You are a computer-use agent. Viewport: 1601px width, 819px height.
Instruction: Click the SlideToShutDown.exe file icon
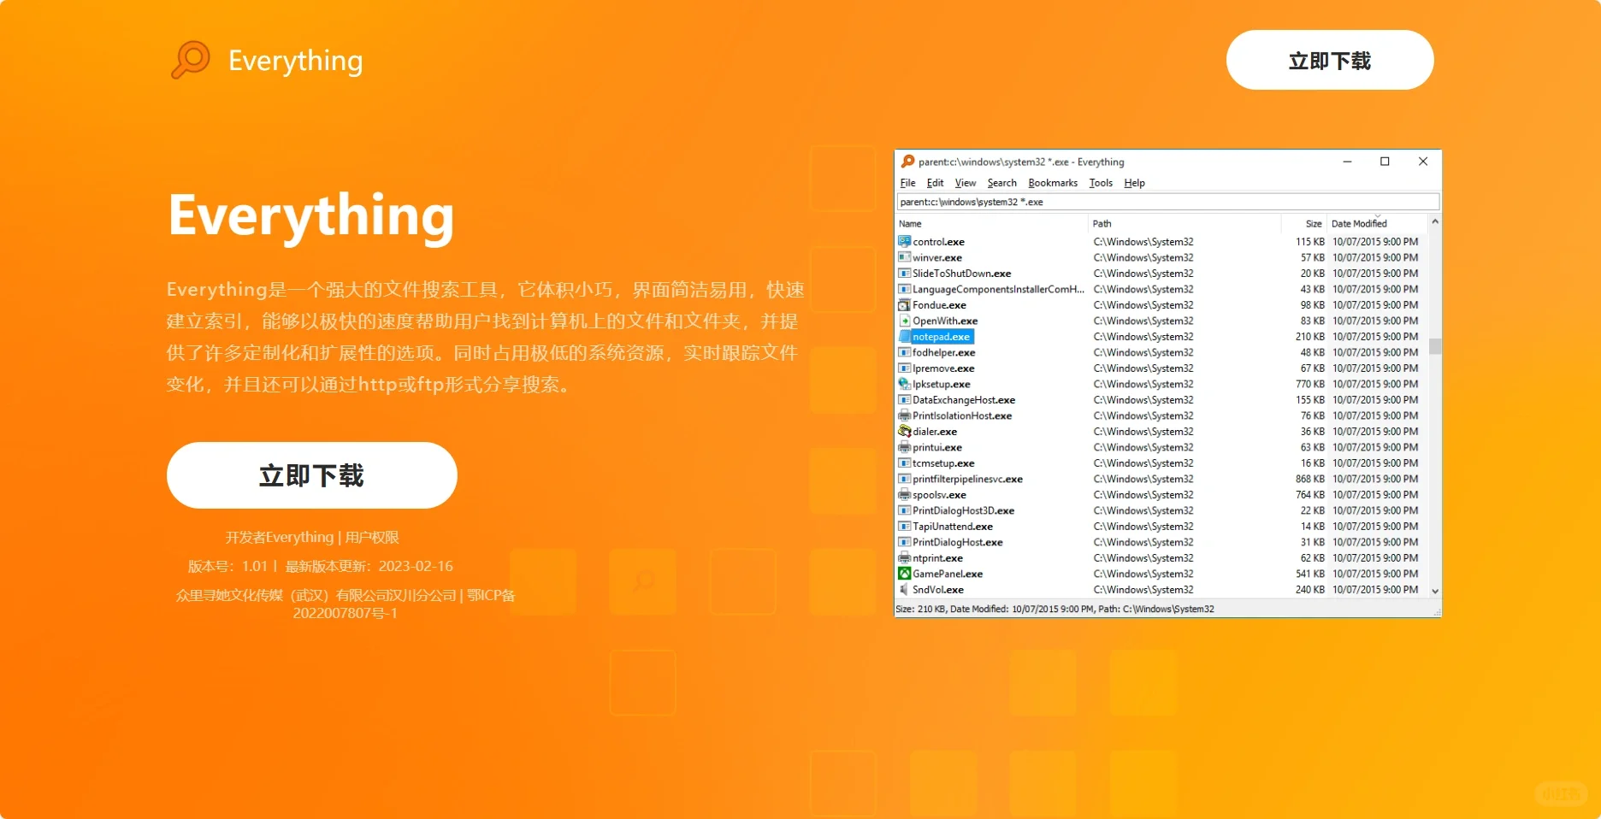(x=904, y=274)
